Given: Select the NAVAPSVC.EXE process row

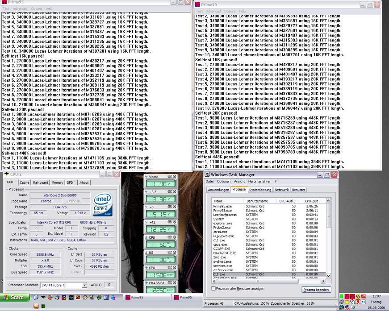Looking at the screenshot, I should coord(269,253).
